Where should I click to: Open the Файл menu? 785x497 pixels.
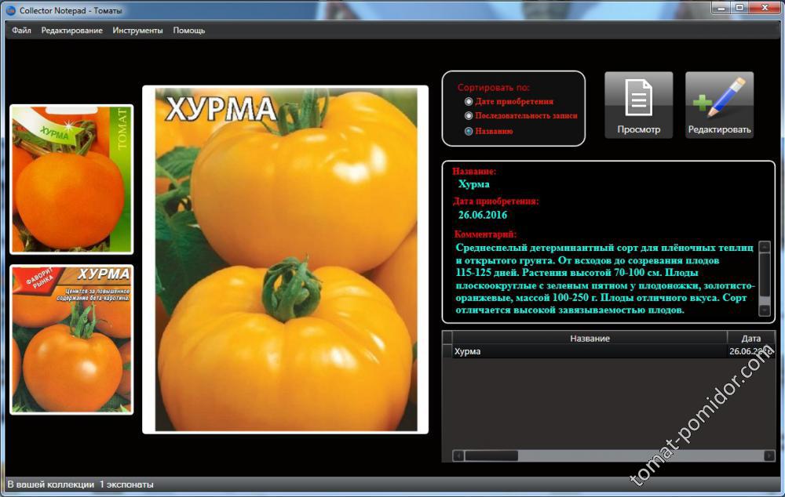tap(21, 31)
